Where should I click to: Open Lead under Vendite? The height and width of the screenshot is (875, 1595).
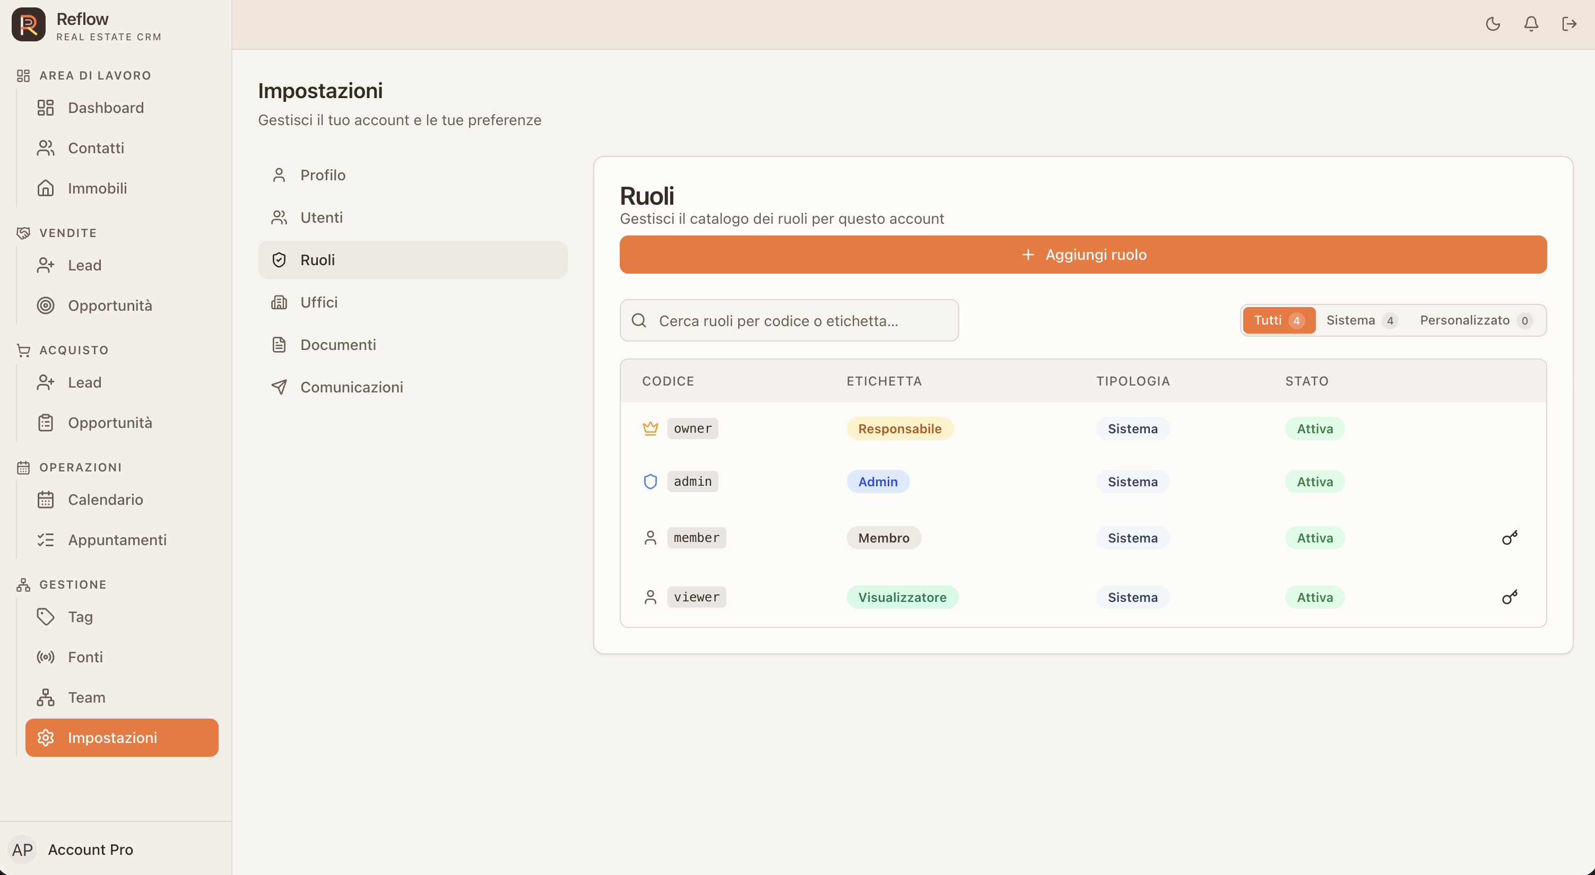122,266
